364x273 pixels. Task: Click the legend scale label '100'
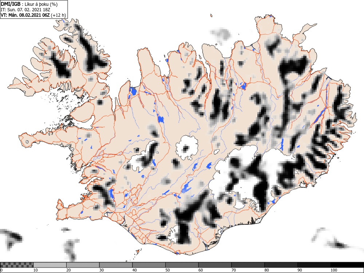(334, 270)
